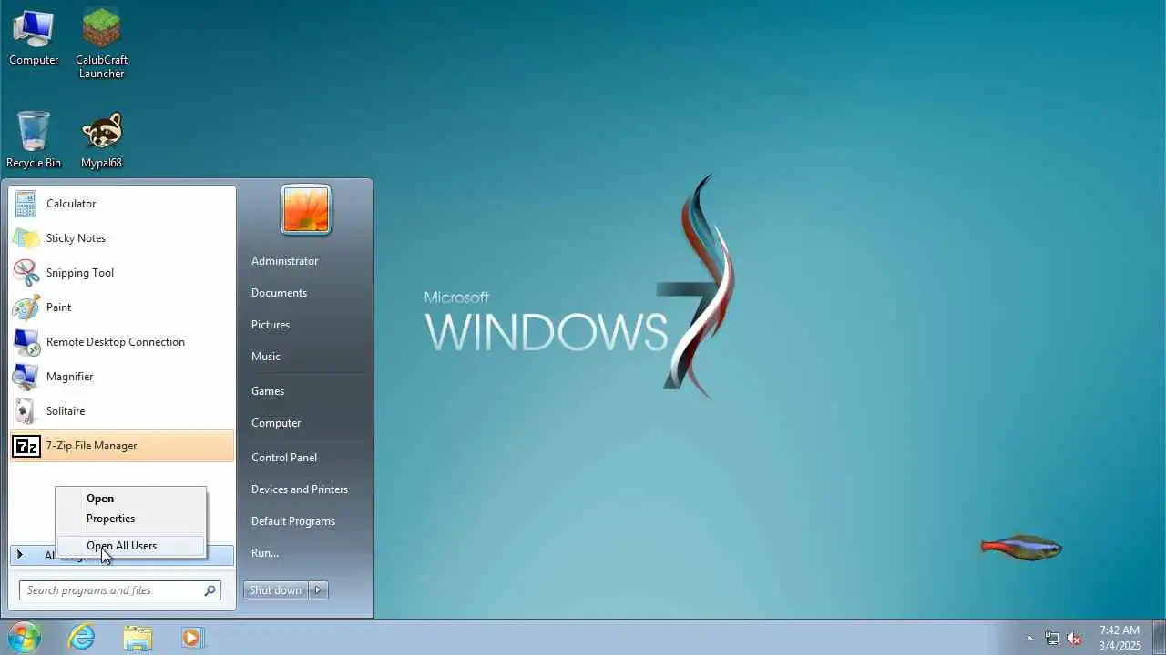Click the Calculator program label
The image size is (1166, 655).
click(x=71, y=204)
